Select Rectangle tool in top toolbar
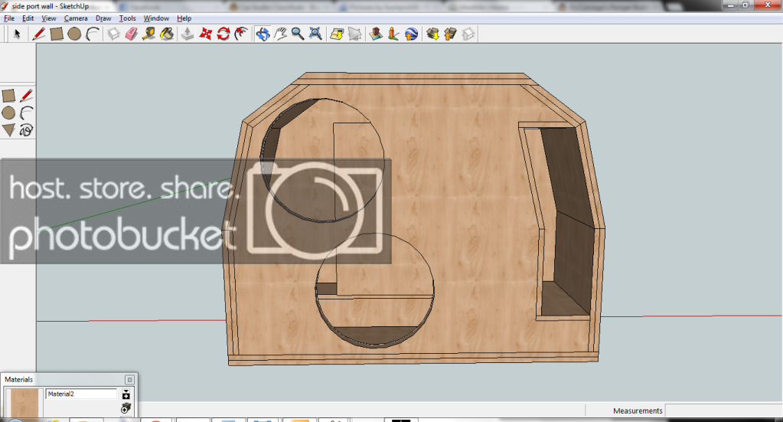Viewport: 783px width, 422px height. [x=57, y=34]
